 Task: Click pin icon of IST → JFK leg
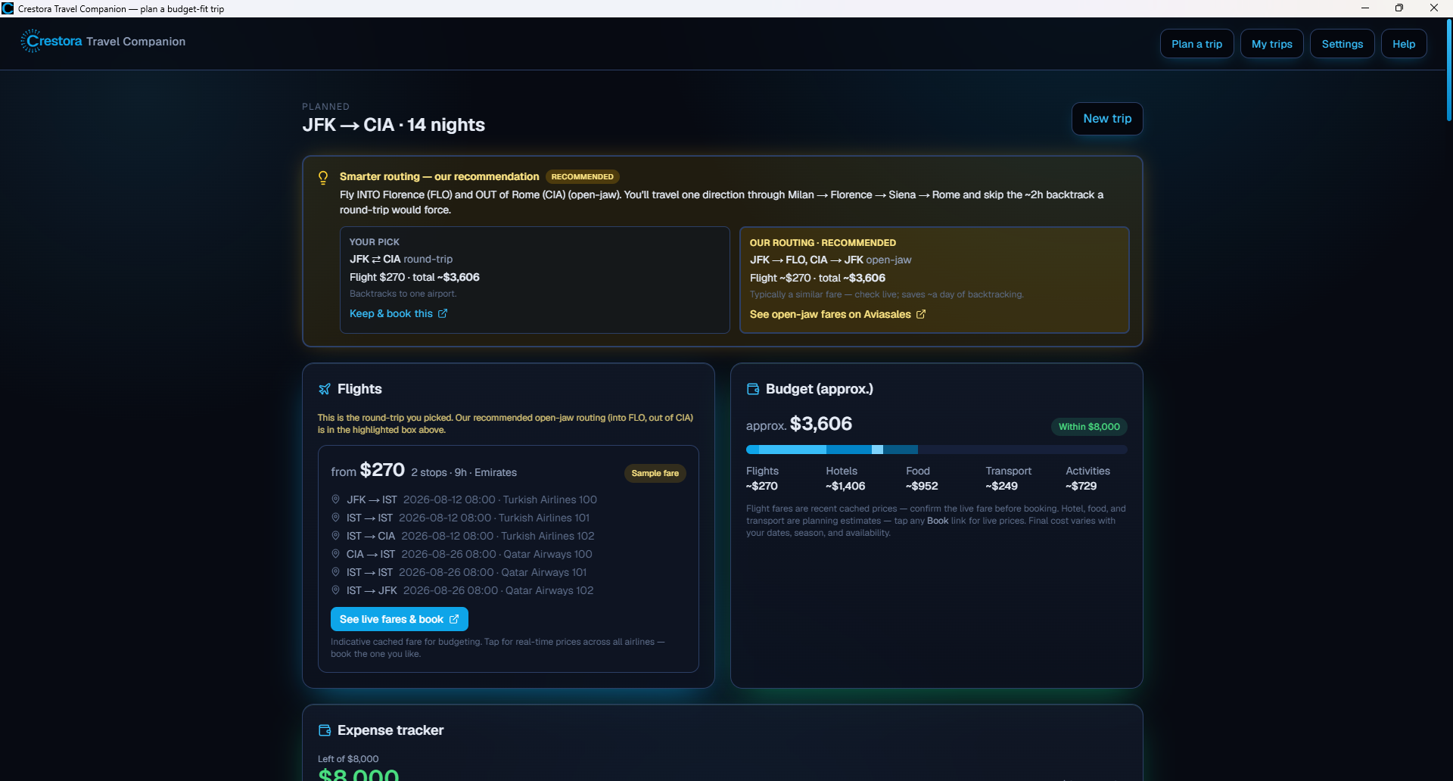pyautogui.click(x=335, y=590)
